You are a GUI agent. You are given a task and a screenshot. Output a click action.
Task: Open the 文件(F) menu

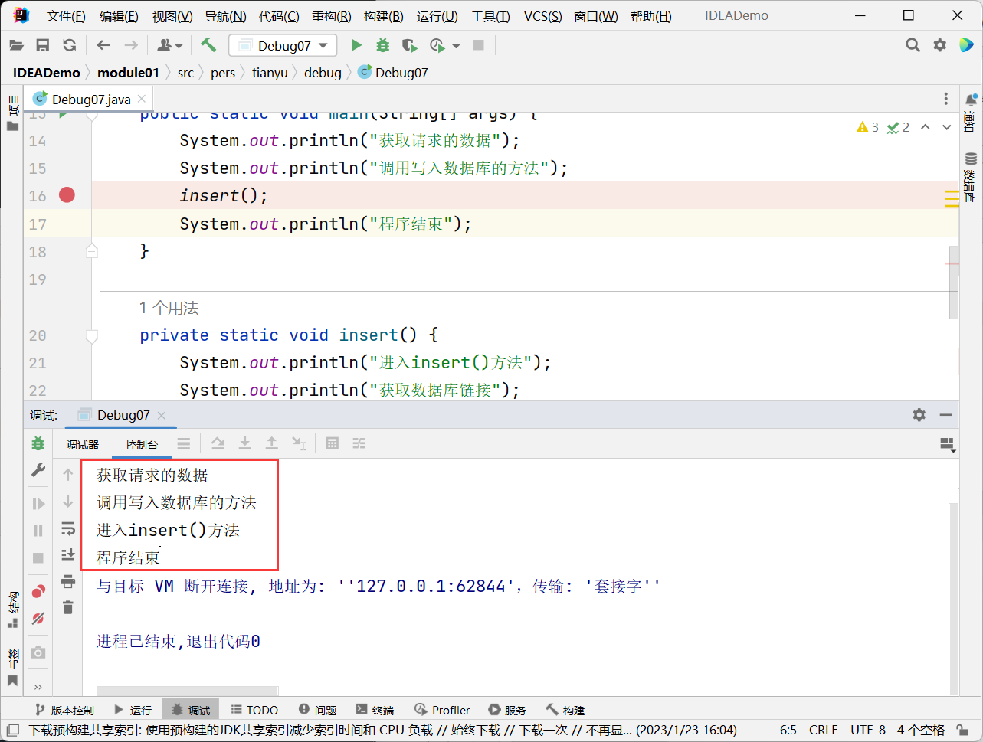(x=66, y=16)
